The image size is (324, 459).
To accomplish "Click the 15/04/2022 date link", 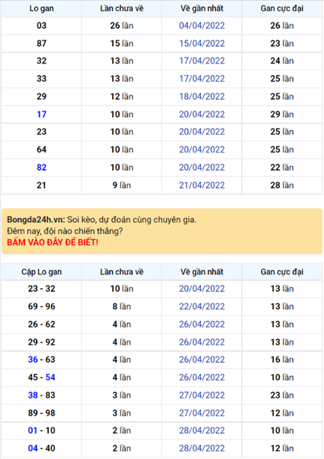I will click(x=202, y=44).
